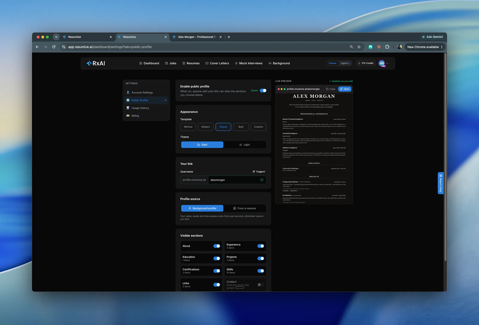The image size is (479, 325).
Task: Open Dashboard in the top navigation
Action: point(149,63)
